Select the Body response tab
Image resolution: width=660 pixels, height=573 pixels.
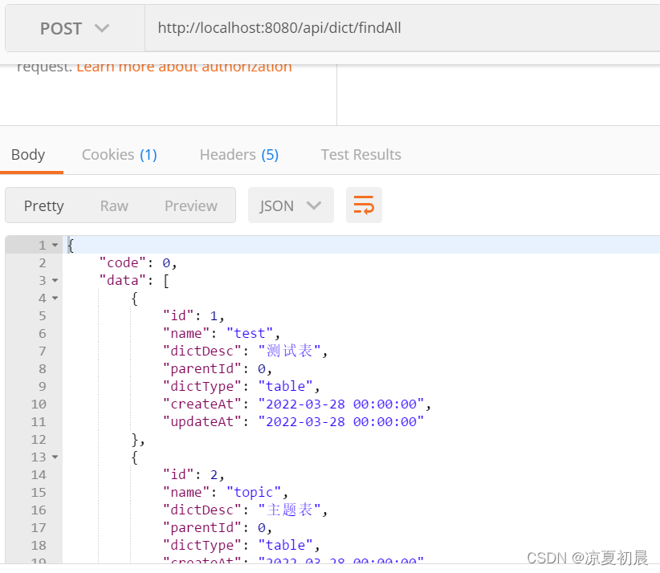coord(28,154)
